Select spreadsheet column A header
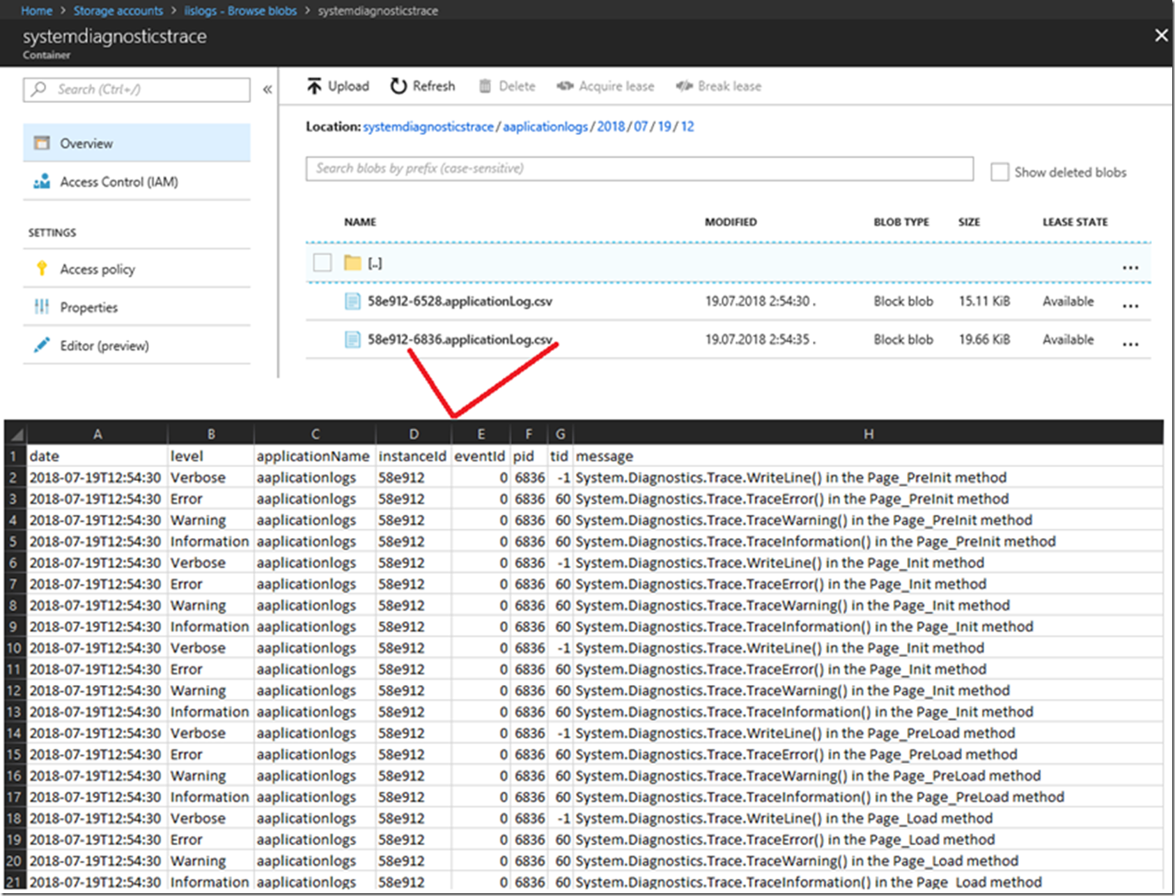This screenshot has height=896, width=1175. tap(98, 434)
